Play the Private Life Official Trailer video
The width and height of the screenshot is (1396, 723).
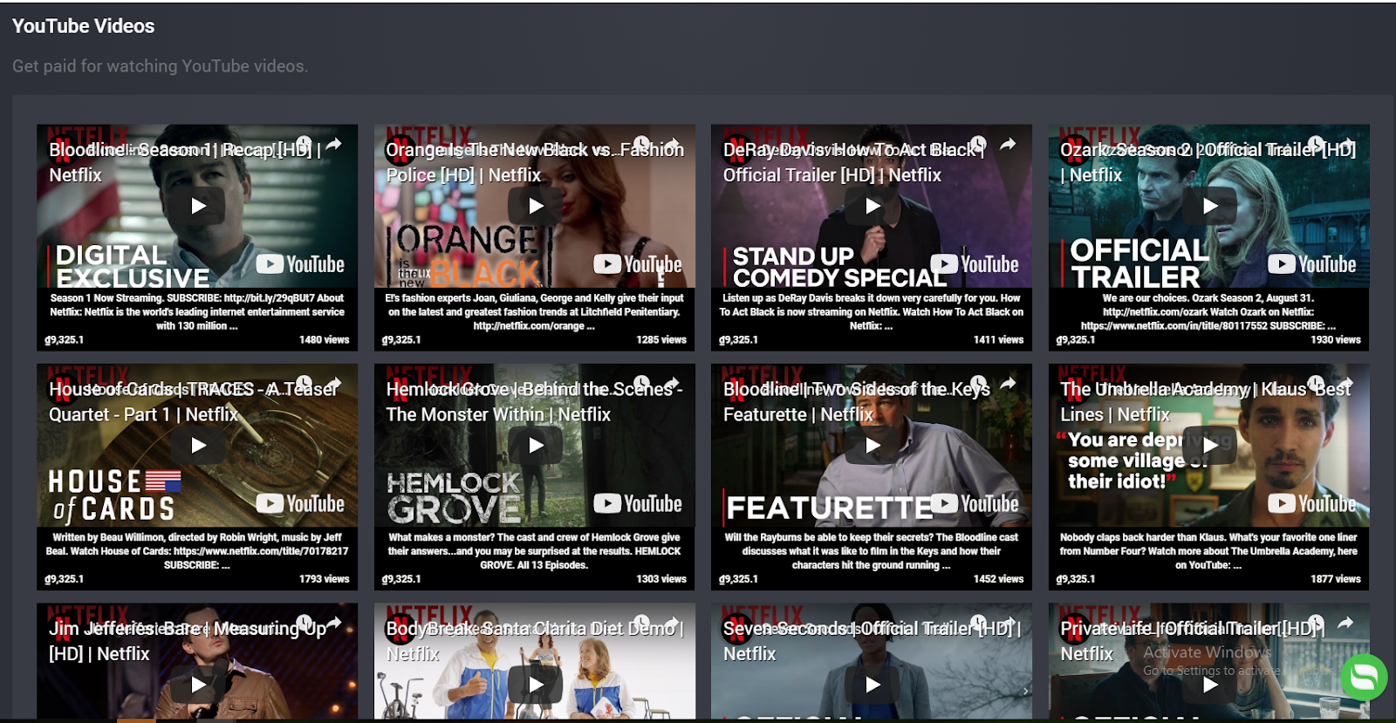[1209, 685]
